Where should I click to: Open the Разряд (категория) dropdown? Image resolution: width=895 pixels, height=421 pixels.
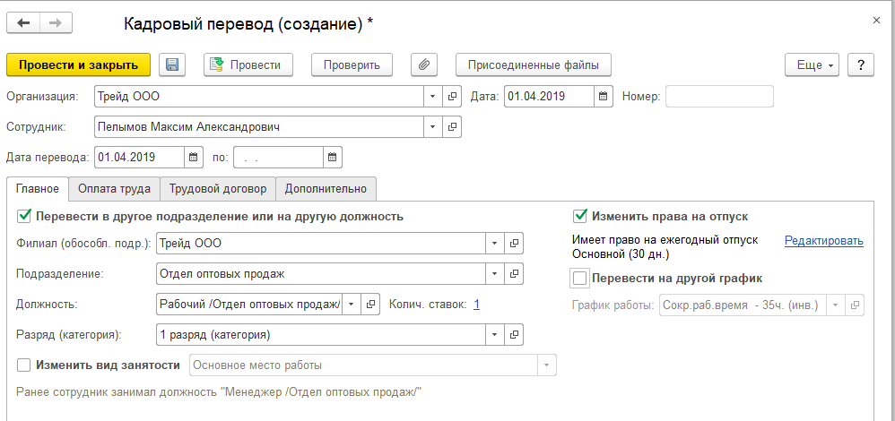click(495, 335)
